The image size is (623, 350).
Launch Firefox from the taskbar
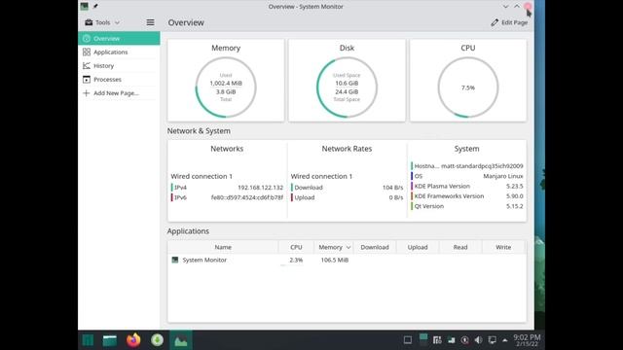(133, 340)
